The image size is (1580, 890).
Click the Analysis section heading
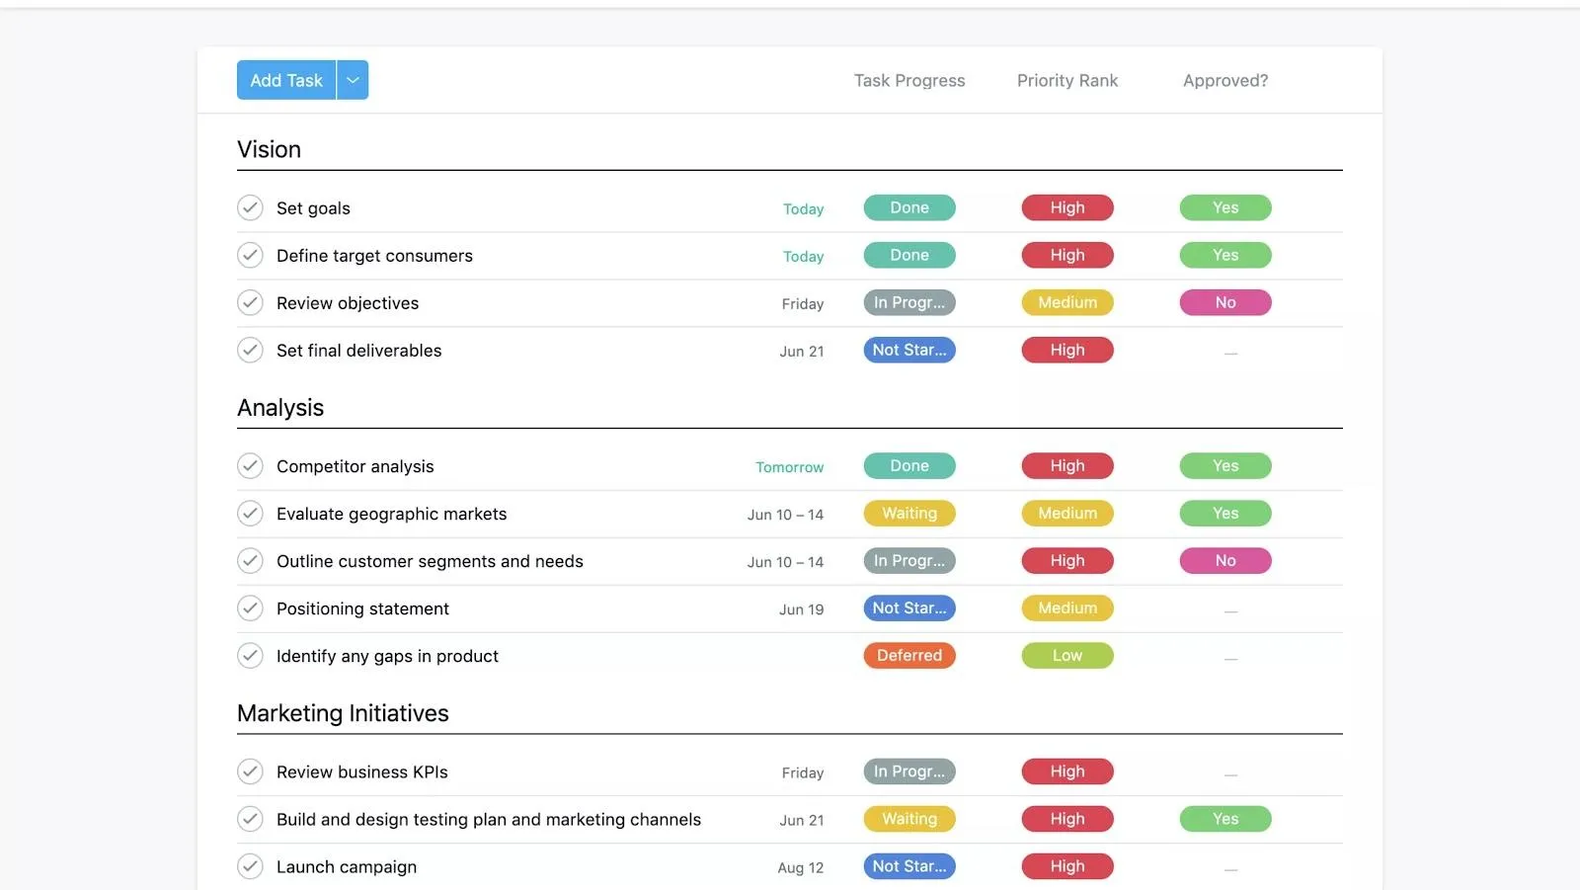[x=280, y=408]
